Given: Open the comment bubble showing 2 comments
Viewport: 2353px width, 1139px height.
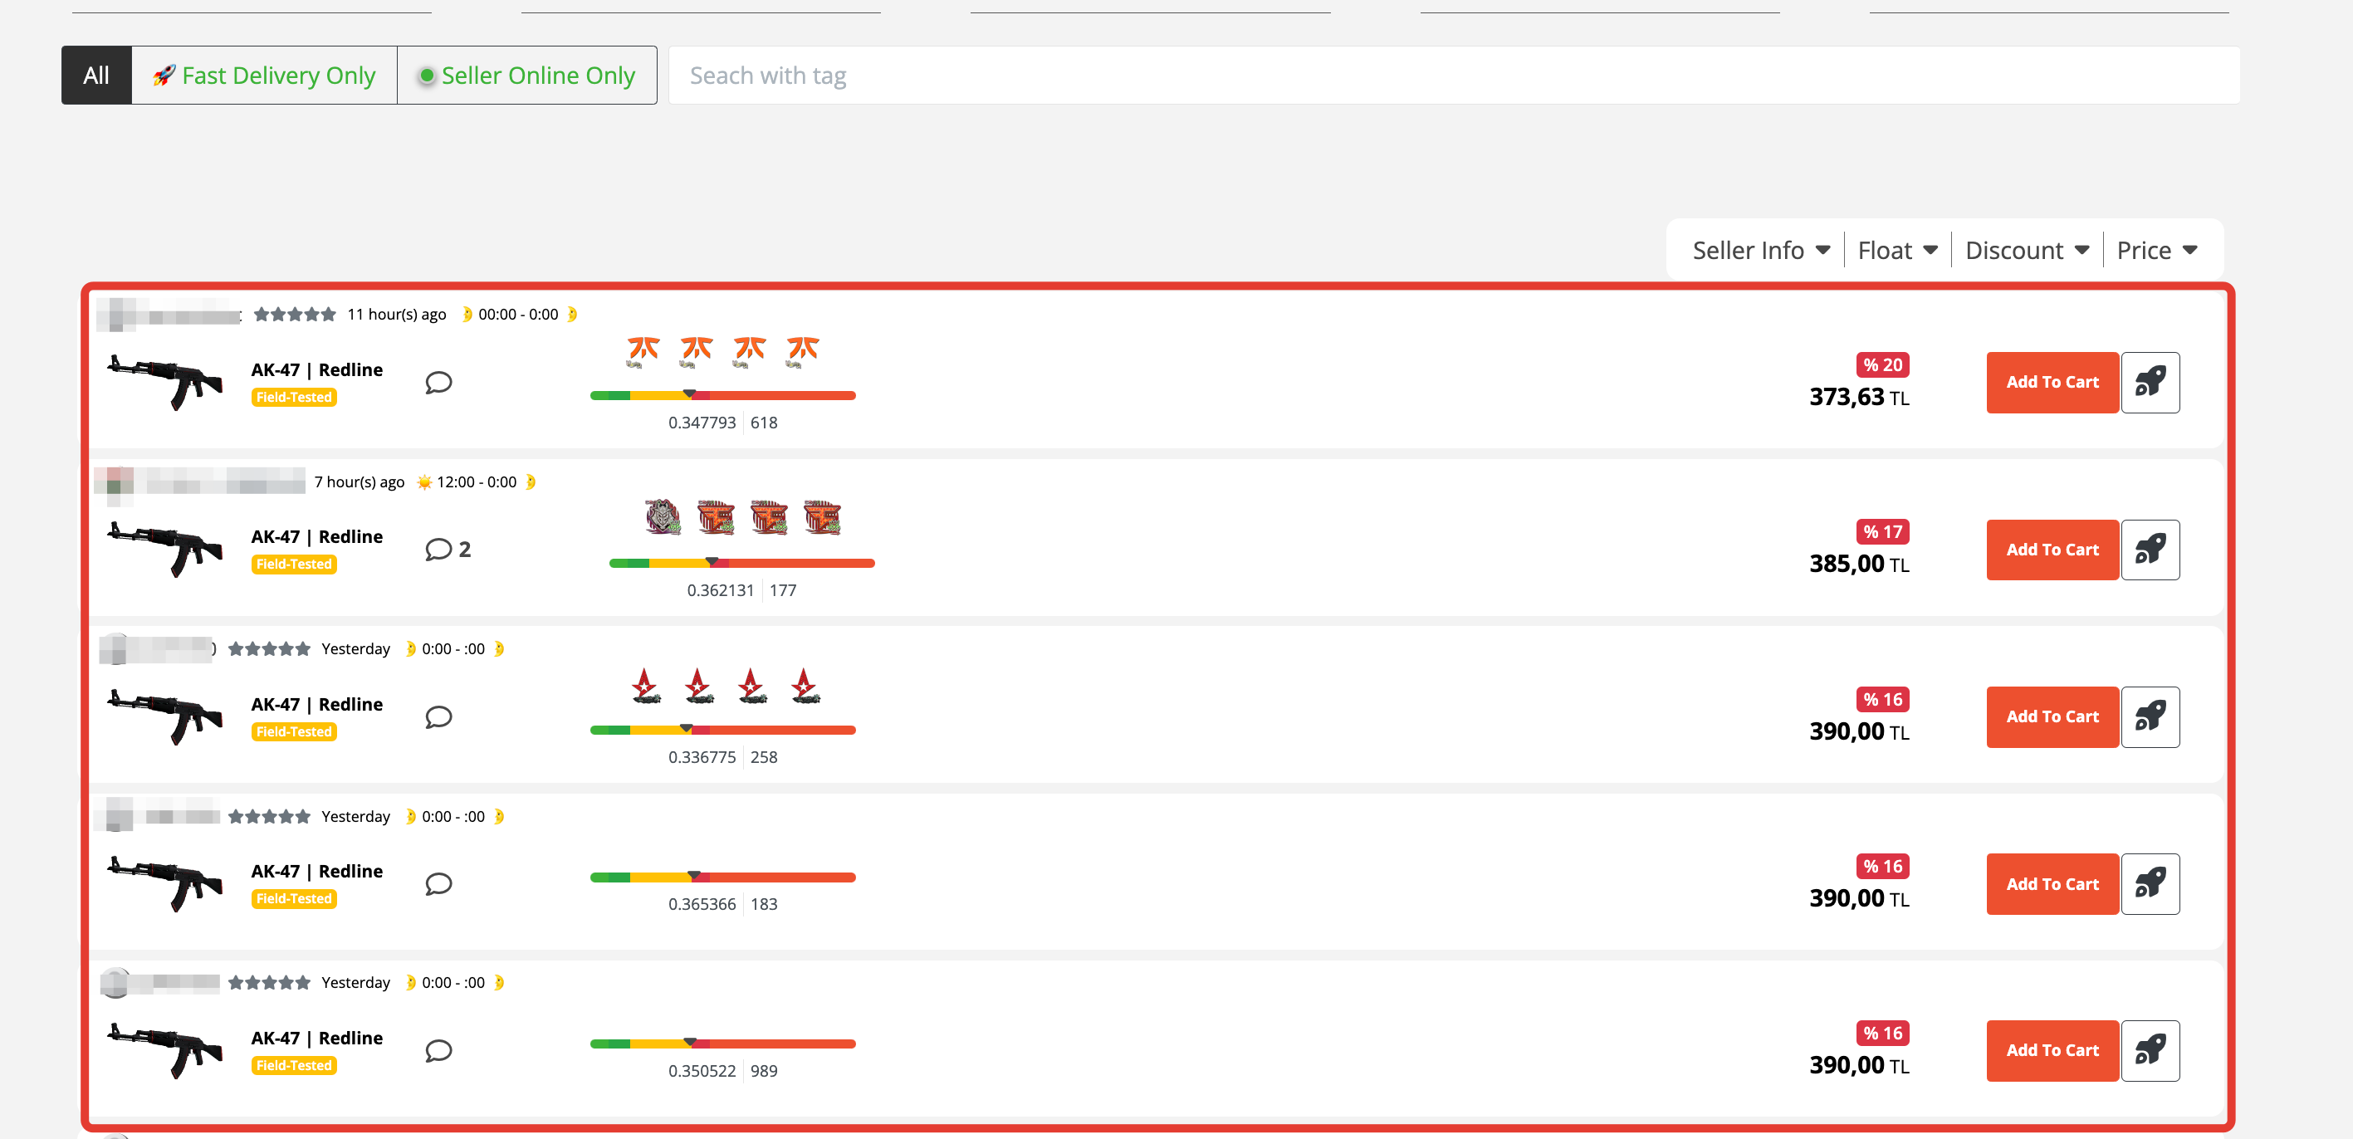Looking at the screenshot, I should [448, 549].
